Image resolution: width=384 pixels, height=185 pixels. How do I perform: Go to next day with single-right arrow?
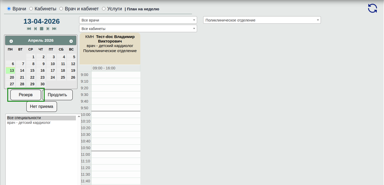[48, 29]
